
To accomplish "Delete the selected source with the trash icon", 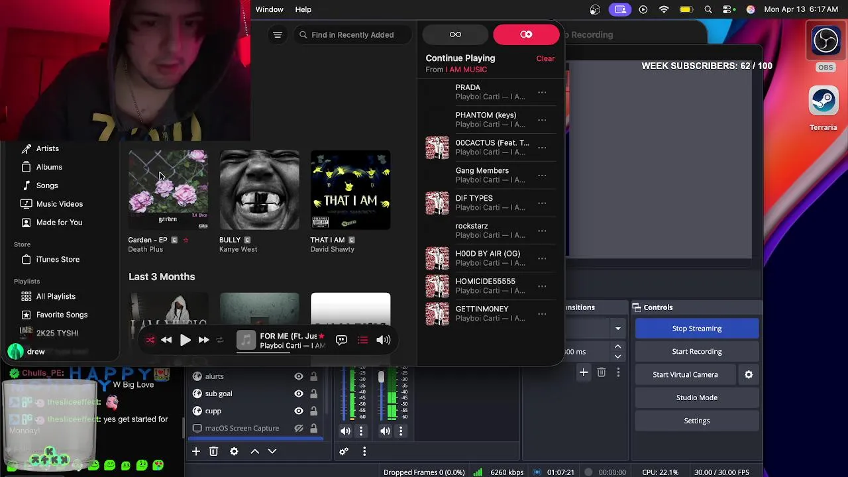I will [213, 451].
